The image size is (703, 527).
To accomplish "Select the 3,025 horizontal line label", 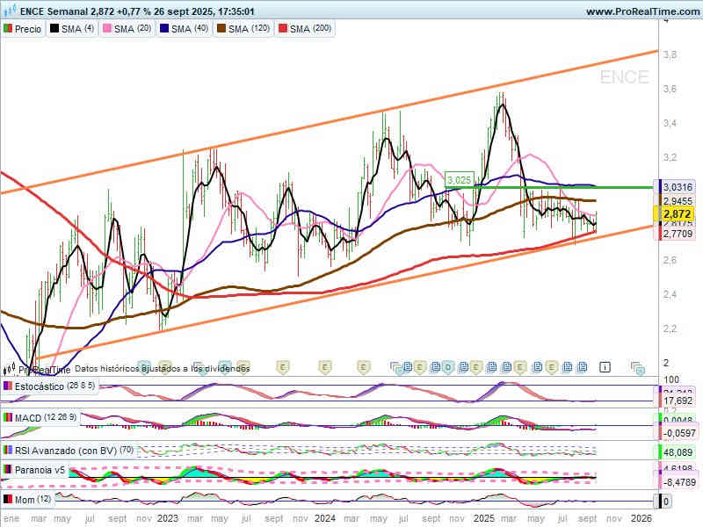I will coord(459,180).
